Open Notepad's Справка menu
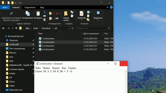 pos(72,68)
